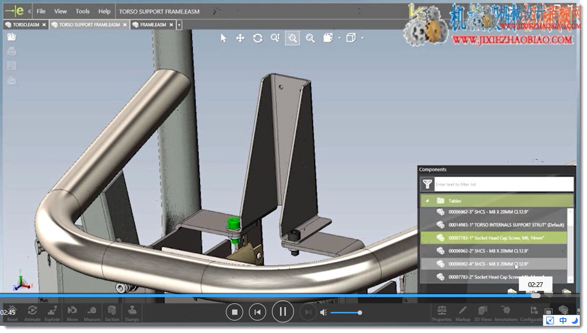Select 00007783-1 Socket Head Cap Screw

(x=494, y=238)
